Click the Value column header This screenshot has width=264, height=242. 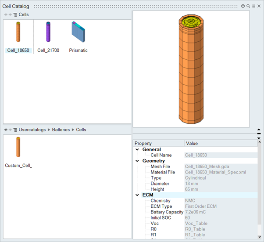[192, 144]
